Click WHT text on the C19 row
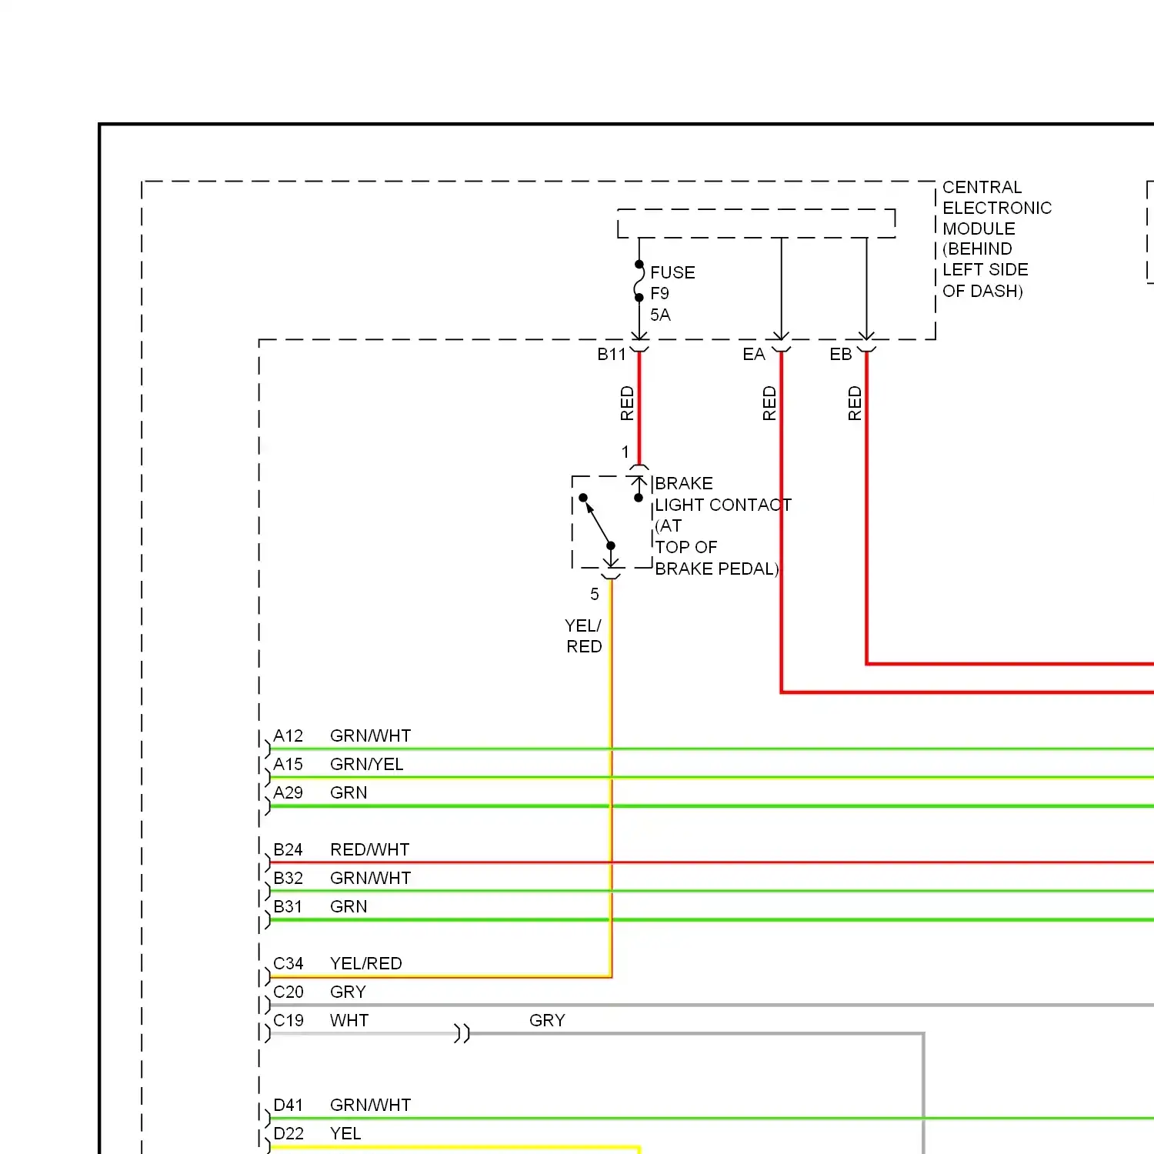1154x1154 pixels. coord(349,1021)
